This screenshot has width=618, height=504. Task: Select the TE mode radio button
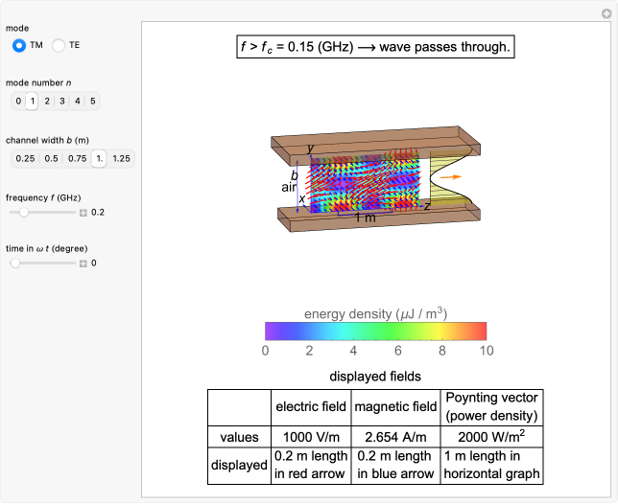[59, 45]
